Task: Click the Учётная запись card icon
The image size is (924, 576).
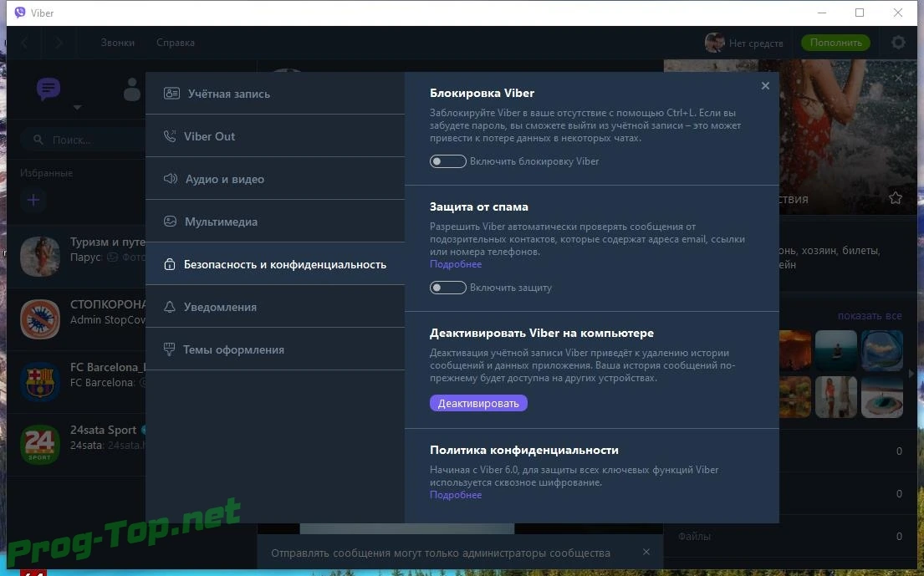Action: (x=171, y=93)
